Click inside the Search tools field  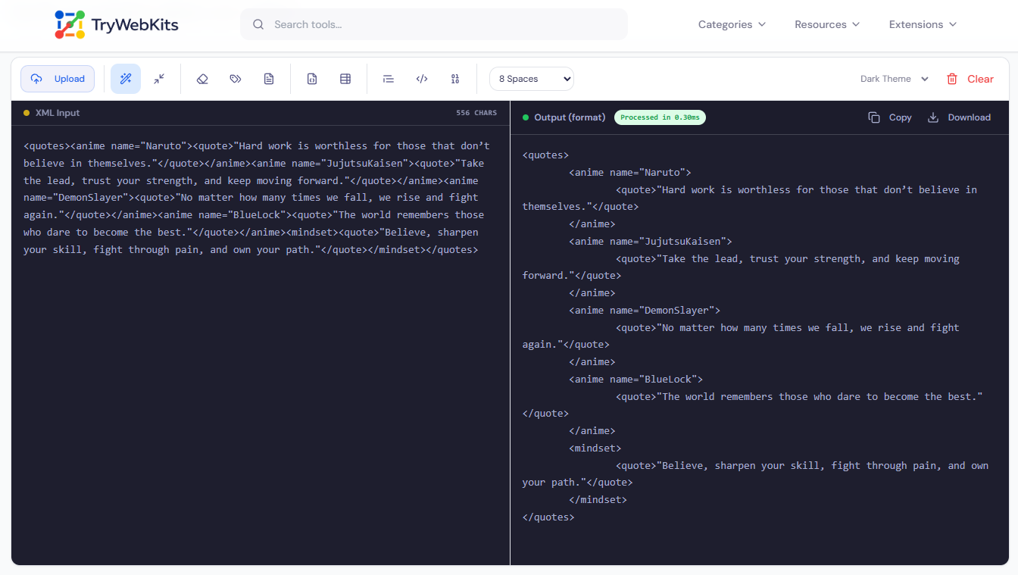(434, 24)
